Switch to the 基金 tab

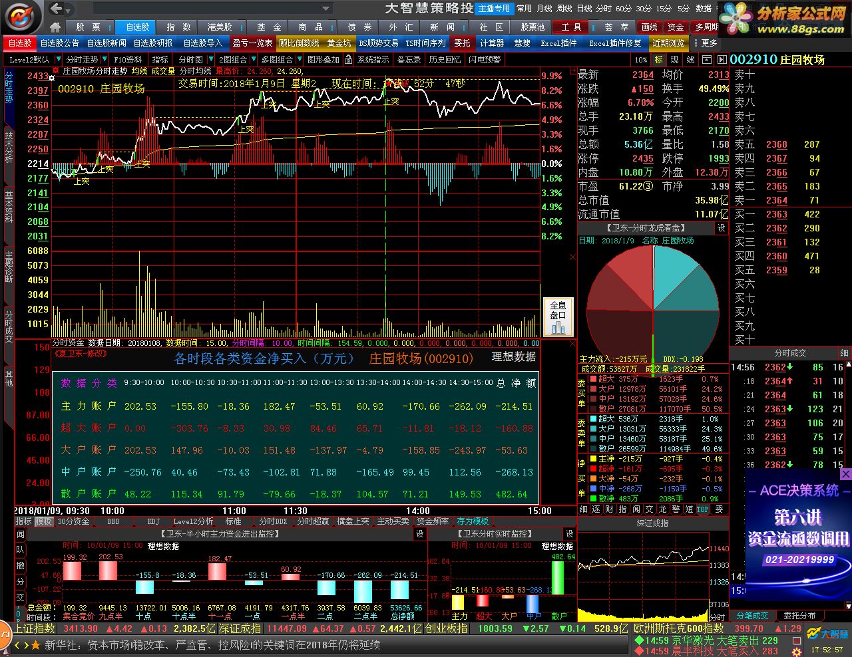[269, 27]
